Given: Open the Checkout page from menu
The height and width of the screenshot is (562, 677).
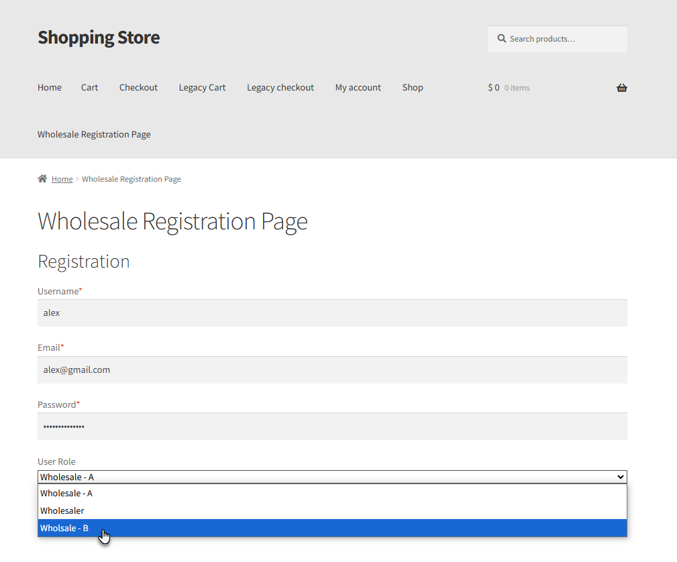Looking at the screenshot, I should (138, 87).
